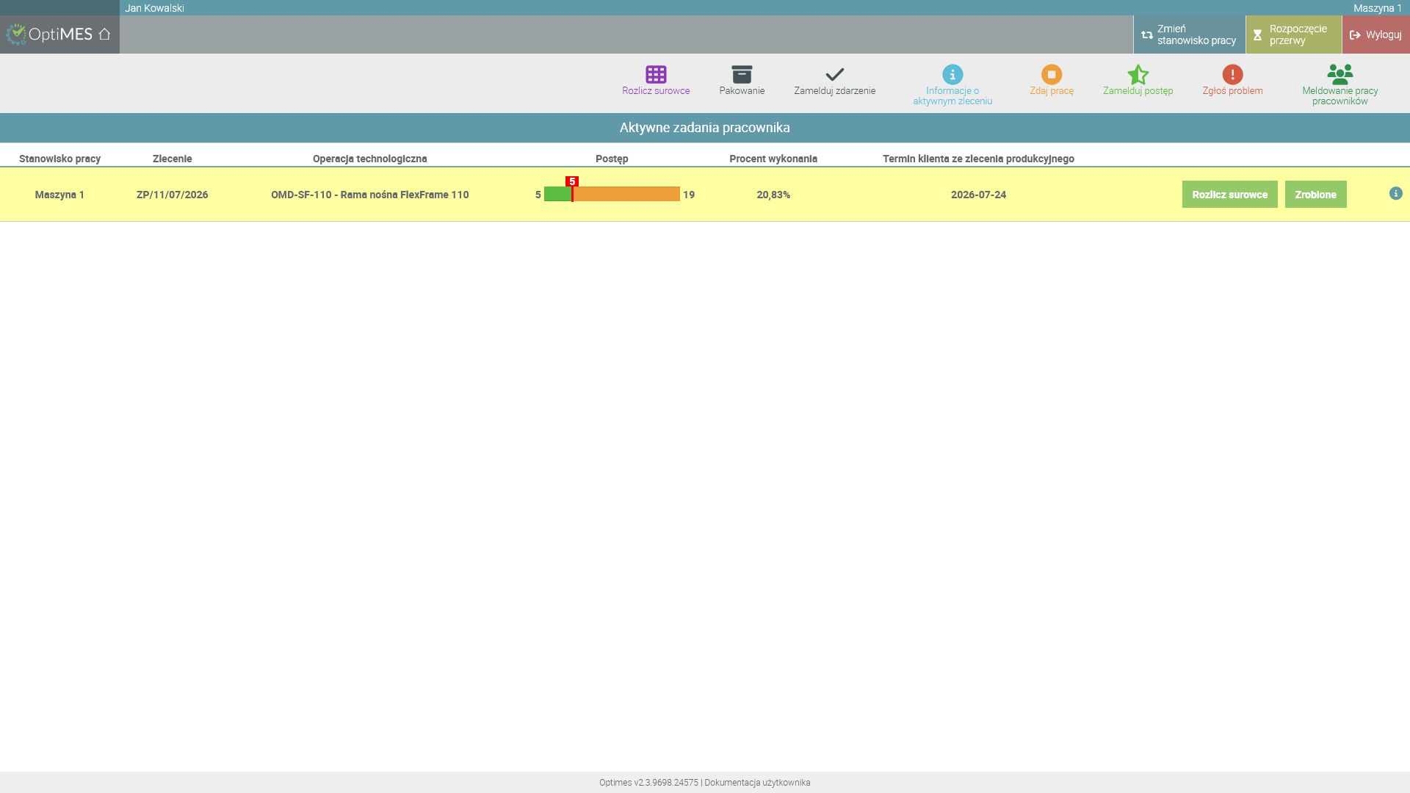Open Informacje o aktywnym zleceniu icon

click(x=952, y=74)
